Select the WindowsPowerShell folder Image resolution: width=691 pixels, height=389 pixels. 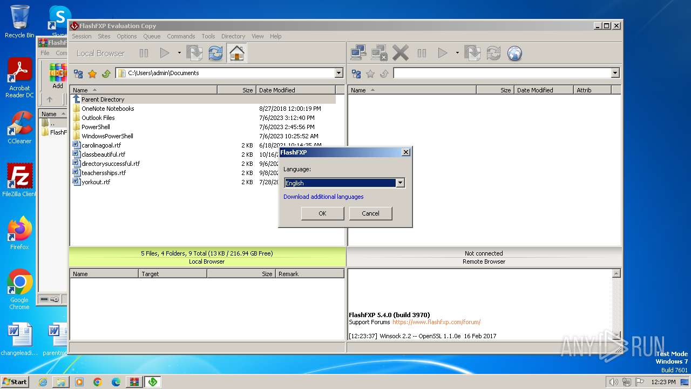point(203,136)
